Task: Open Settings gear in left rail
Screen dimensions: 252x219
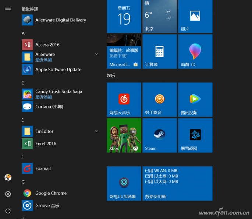Action: click(8, 194)
